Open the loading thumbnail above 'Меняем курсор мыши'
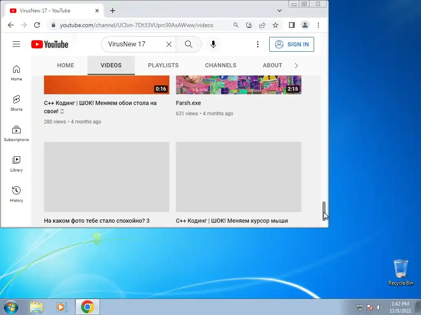This screenshot has width=421, height=315. pos(238,177)
